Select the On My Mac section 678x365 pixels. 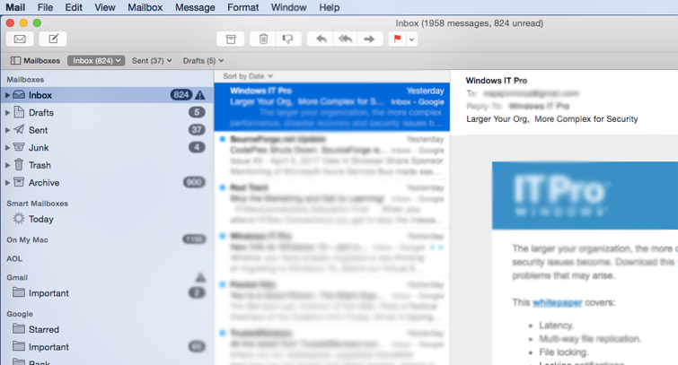pyautogui.click(x=27, y=239)
